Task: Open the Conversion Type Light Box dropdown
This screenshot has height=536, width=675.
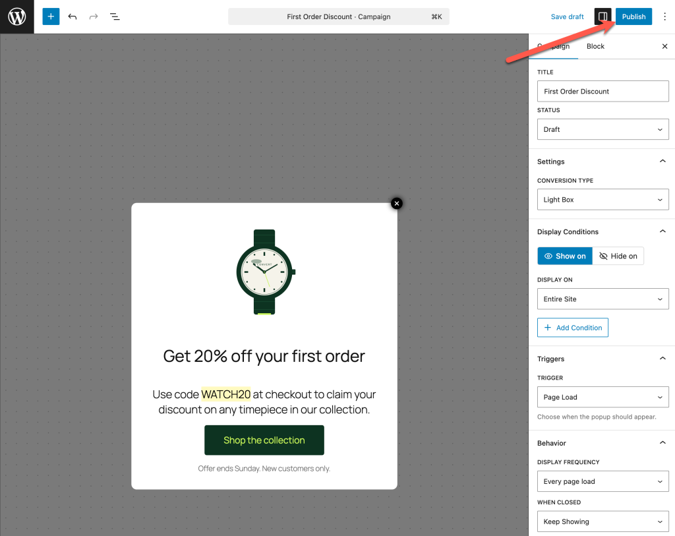Action: coord(602,200)
